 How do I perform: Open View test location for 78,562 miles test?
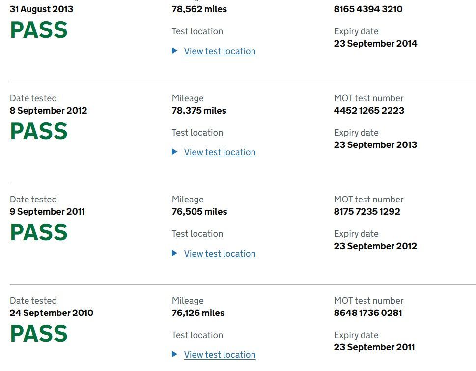pyautogui.click(x=220, y=51)
